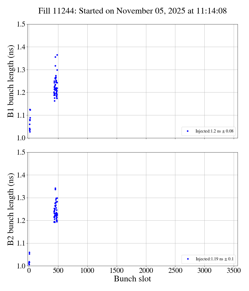Click the 1.3 tick label of B2 plot

[x=21, y=198]
